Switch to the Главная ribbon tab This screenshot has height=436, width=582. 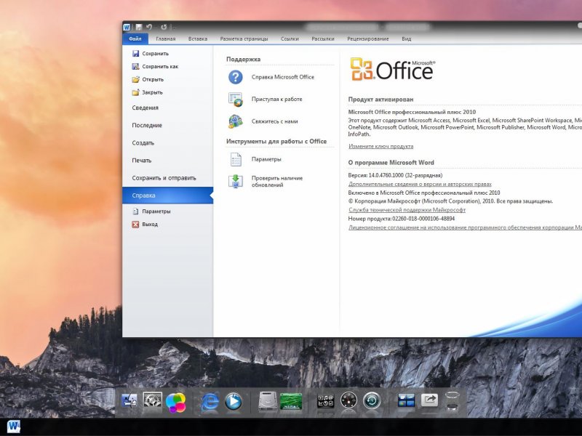[166, 39]
